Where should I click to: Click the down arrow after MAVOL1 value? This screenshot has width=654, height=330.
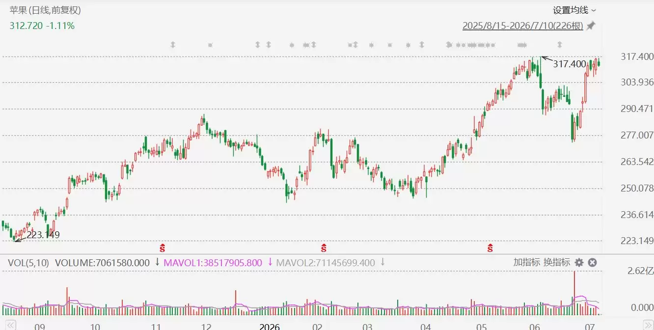coord(270,262)
